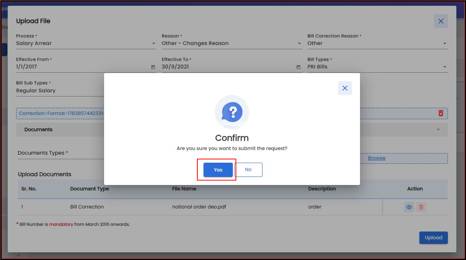Open the Effective From calendar picker icon
The height and width of the screenshot is (260, 466).
153,67
